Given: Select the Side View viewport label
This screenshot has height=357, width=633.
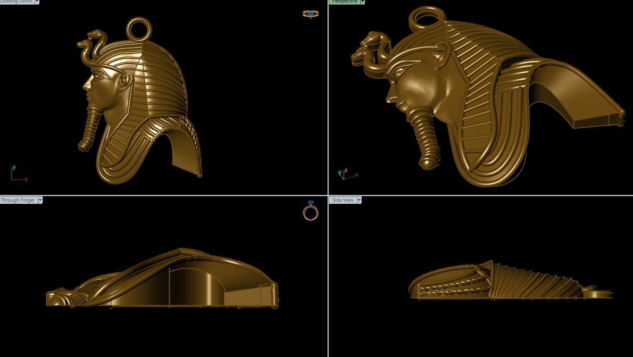Looking at the screenshot, I should [343, 200].
